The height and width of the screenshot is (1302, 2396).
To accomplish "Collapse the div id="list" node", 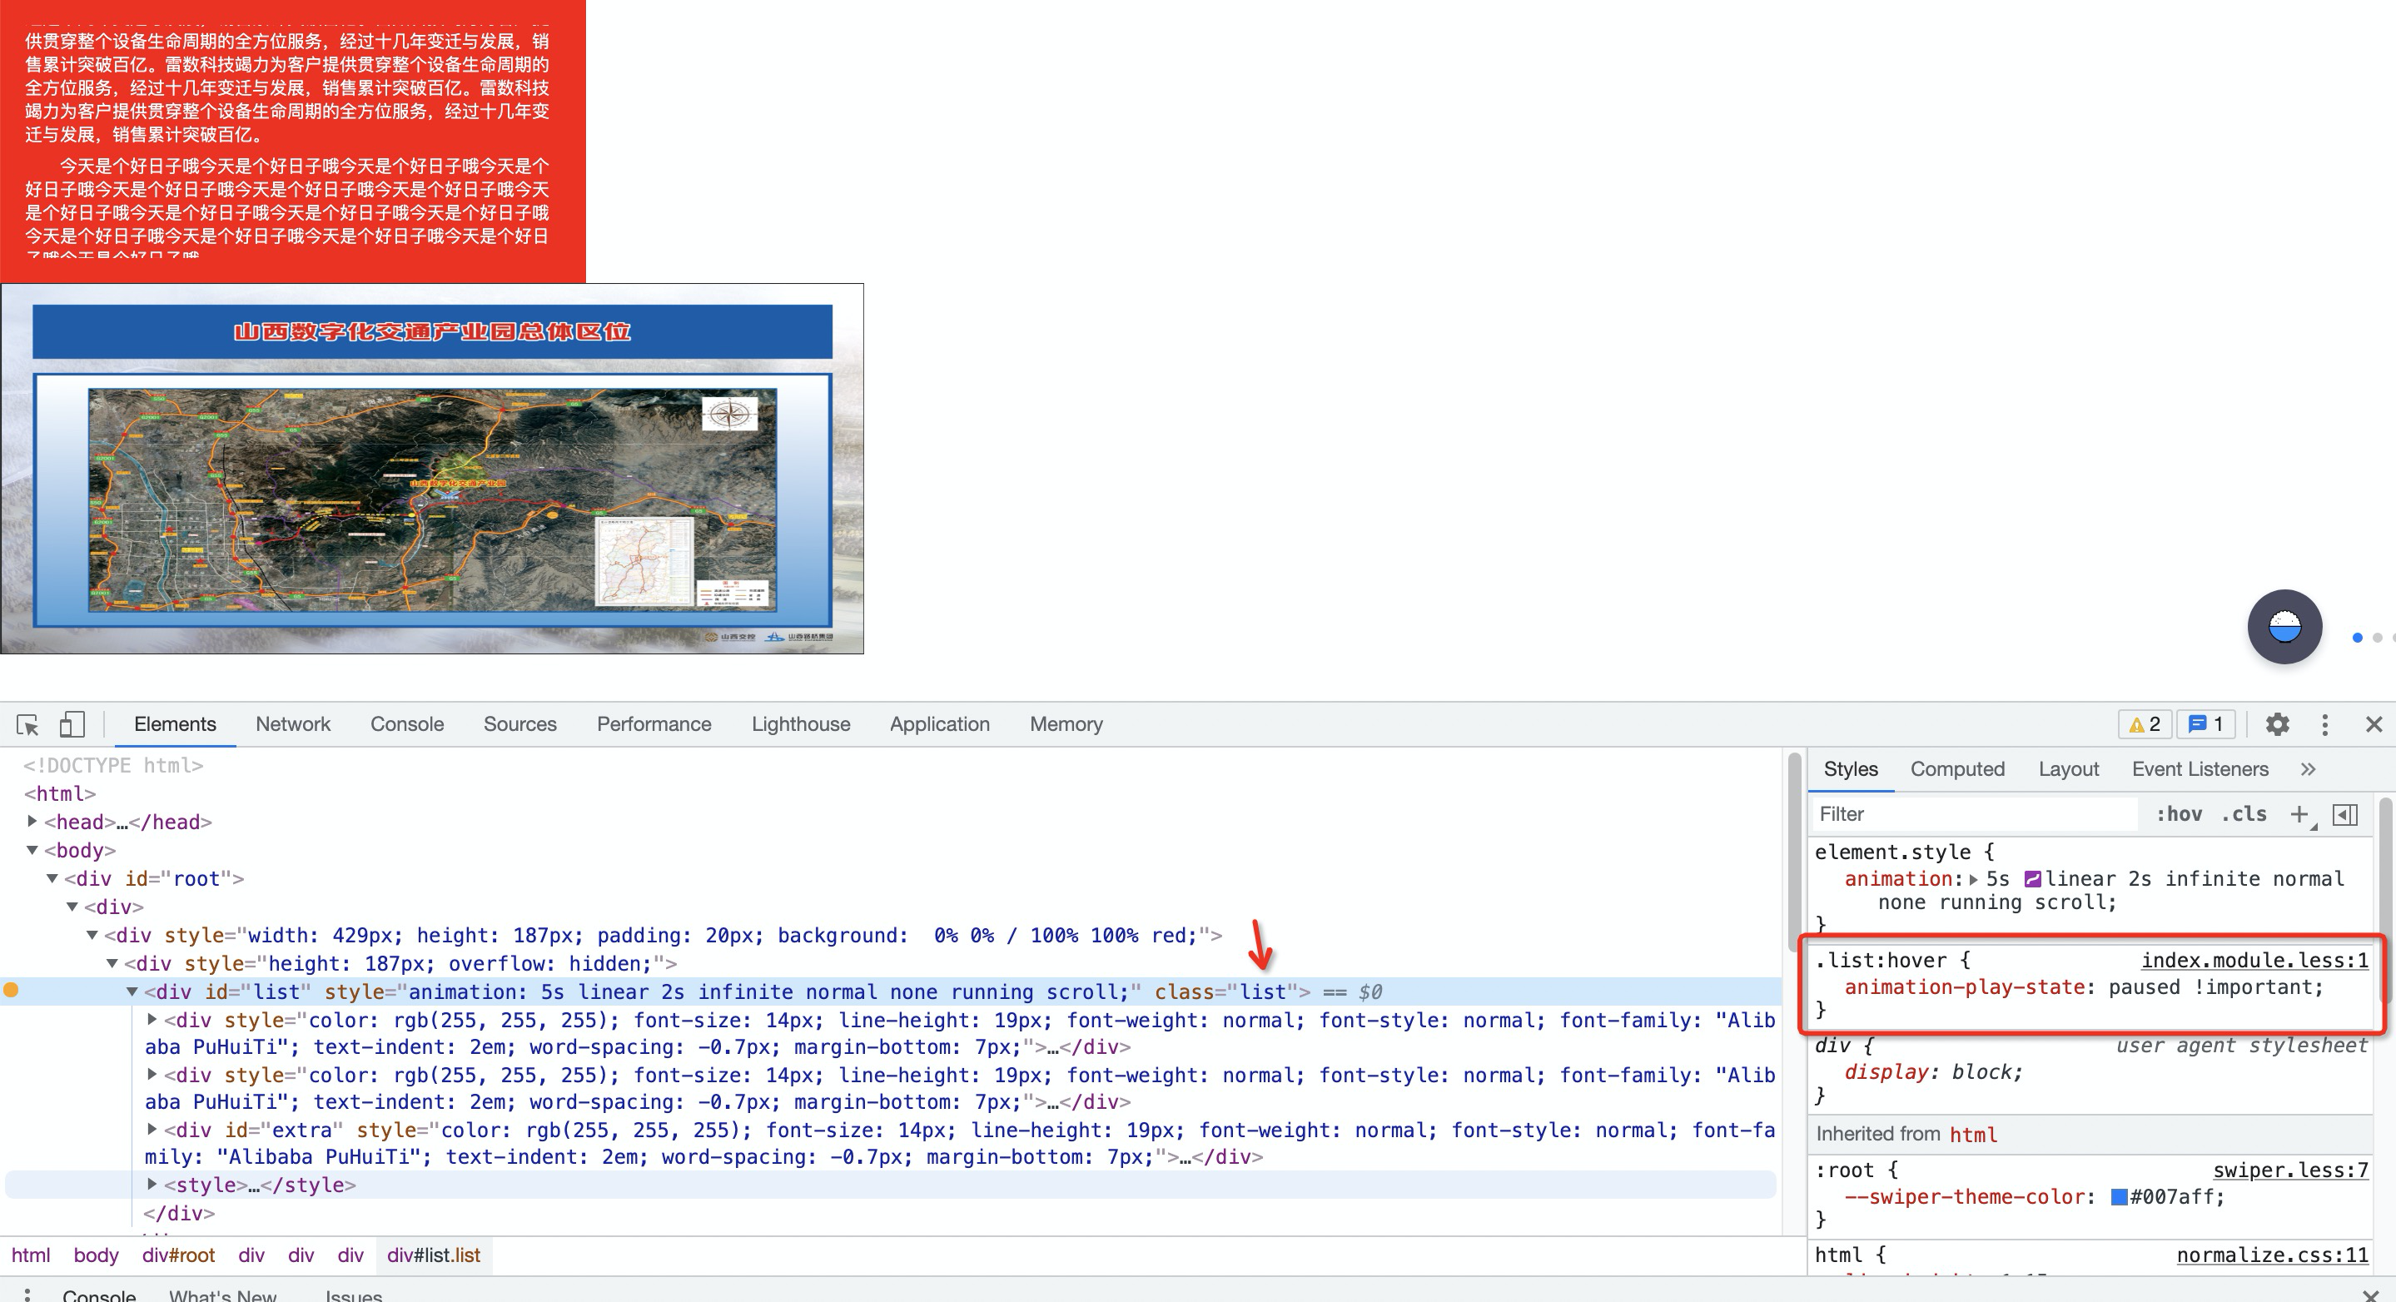I will (x=132, y=992).
